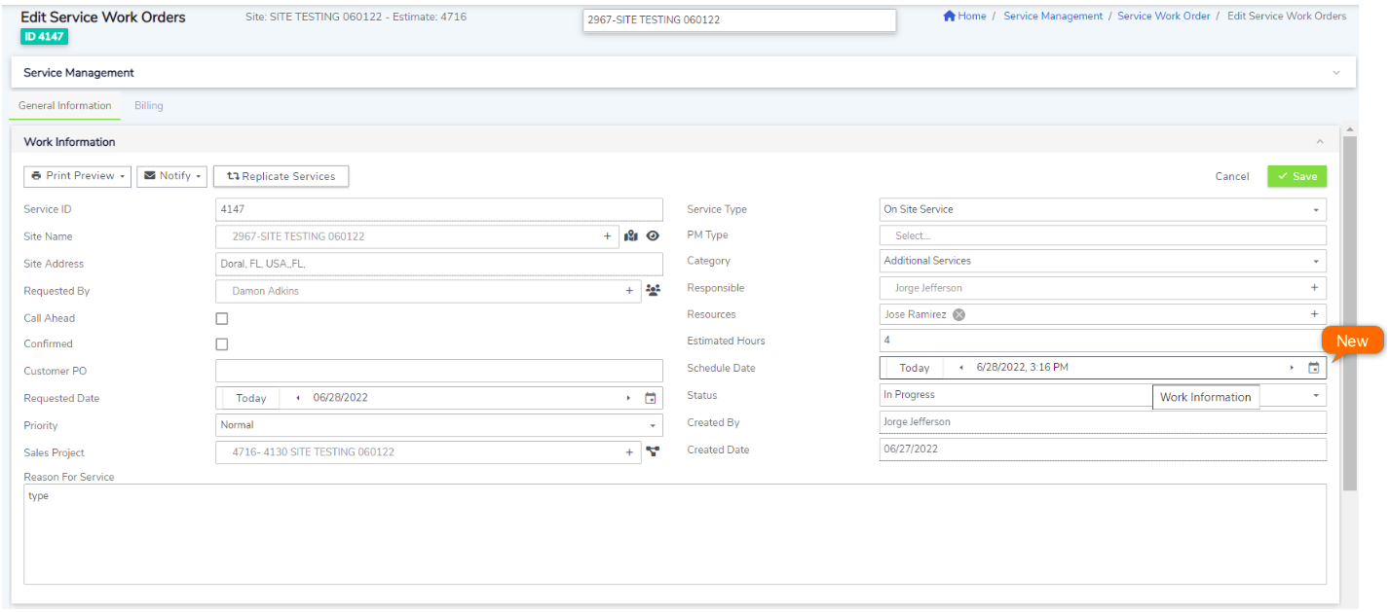Click Service ID input field
The image size is (1390, 612).
pos(438,209)
